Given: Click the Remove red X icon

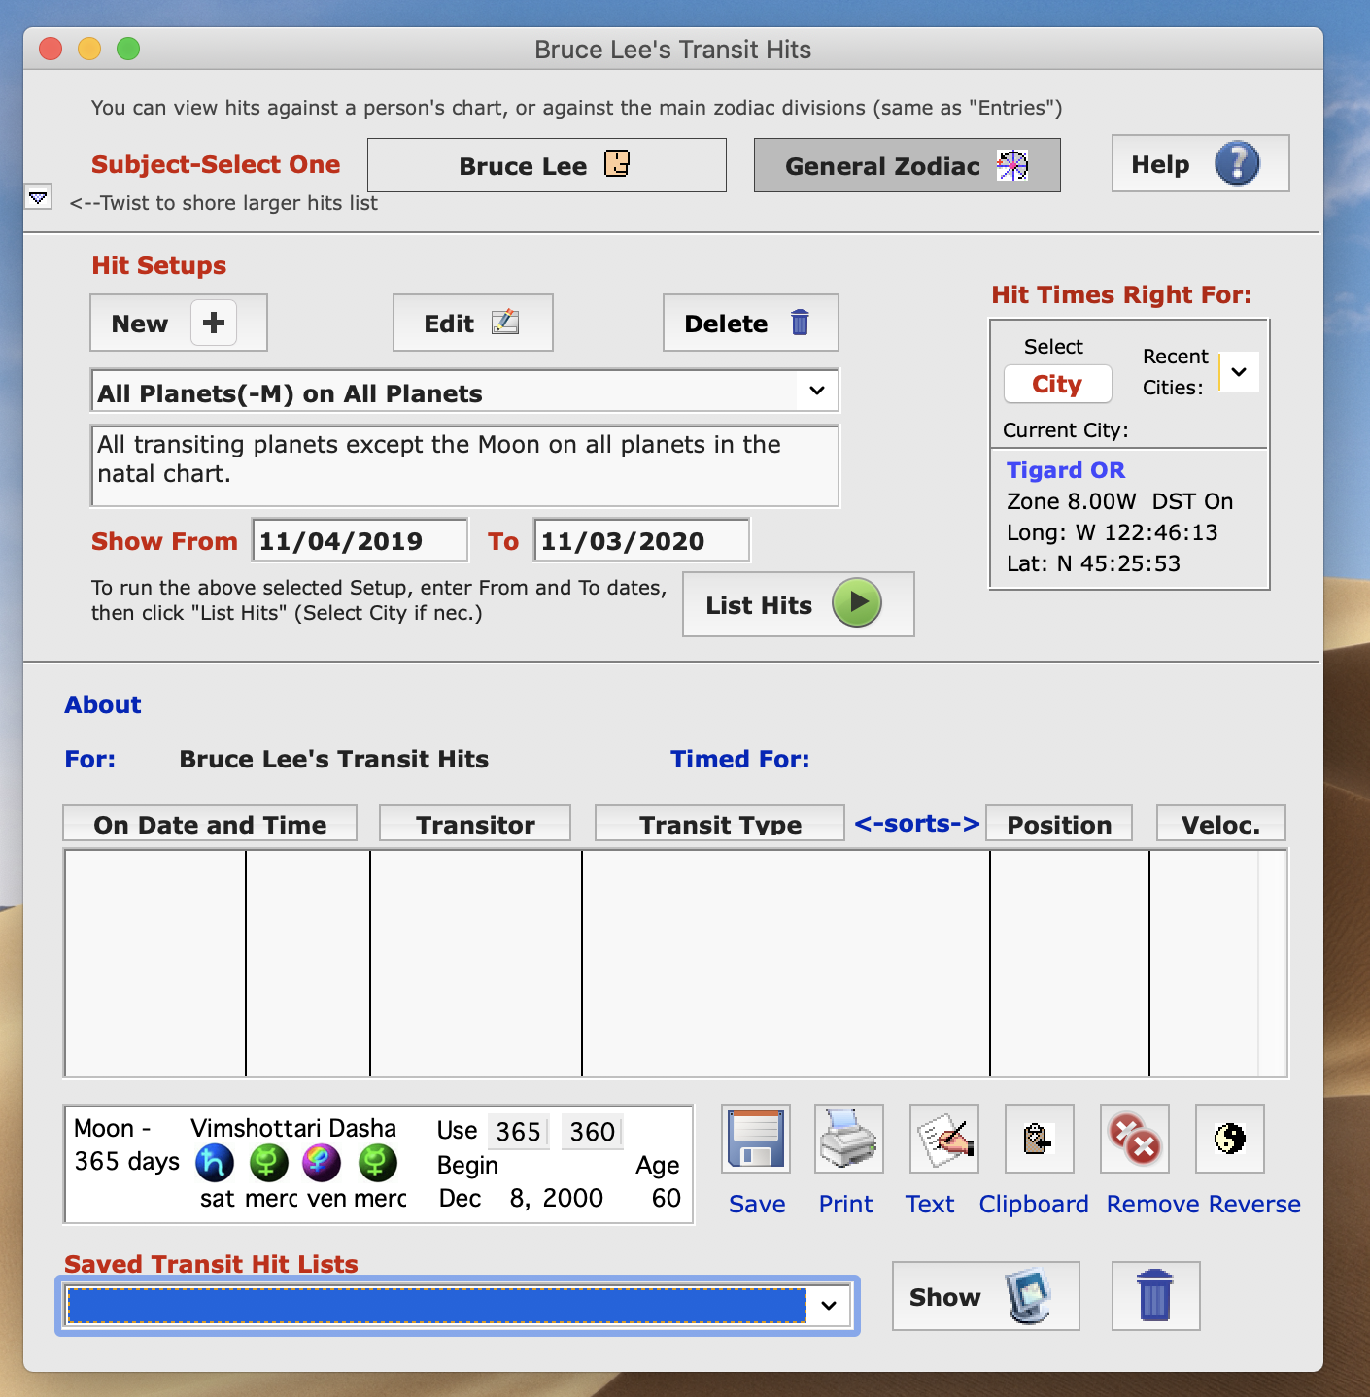Looking at the screenshot, I should [x=1134, y=1139].
